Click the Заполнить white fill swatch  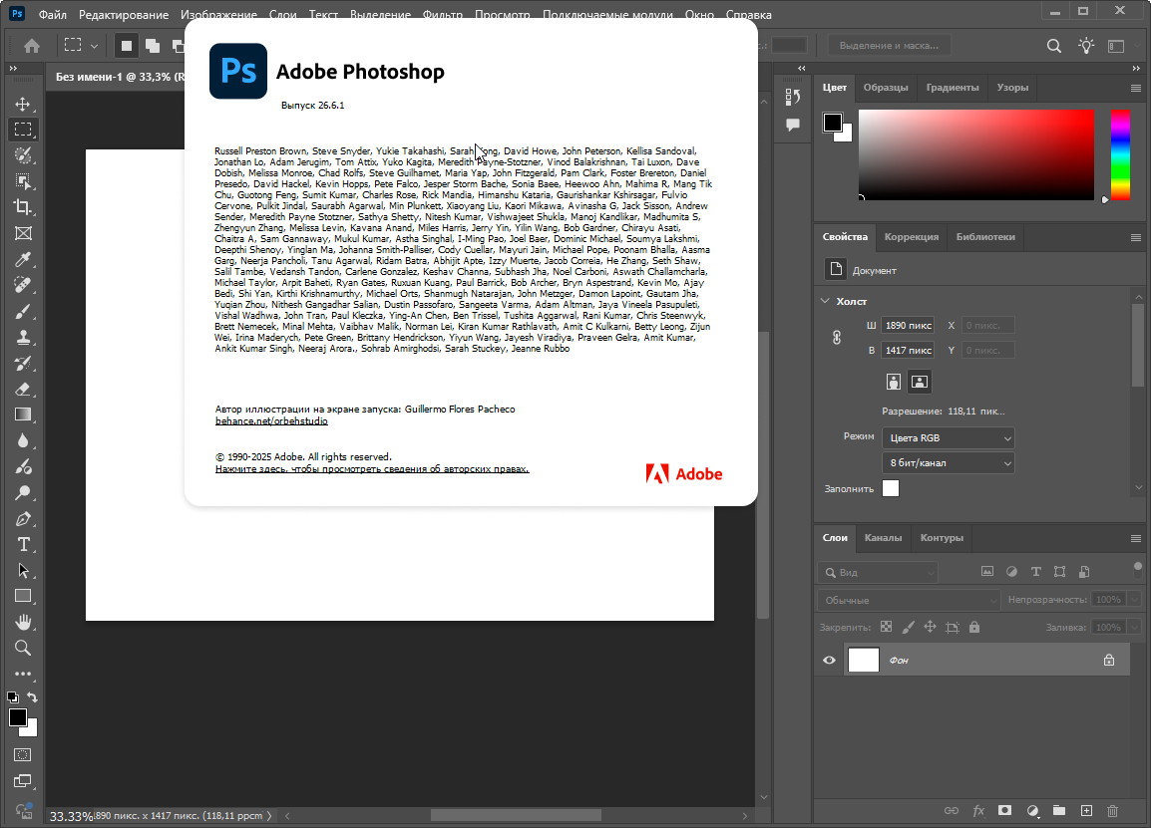point(891,488)
